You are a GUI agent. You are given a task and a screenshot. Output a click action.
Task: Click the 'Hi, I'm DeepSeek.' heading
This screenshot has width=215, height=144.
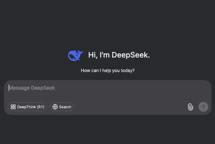coord(119,55)
